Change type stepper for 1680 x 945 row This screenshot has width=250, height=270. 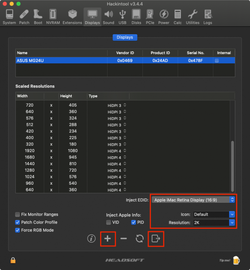pyautogui.click(x=125, y=157)
